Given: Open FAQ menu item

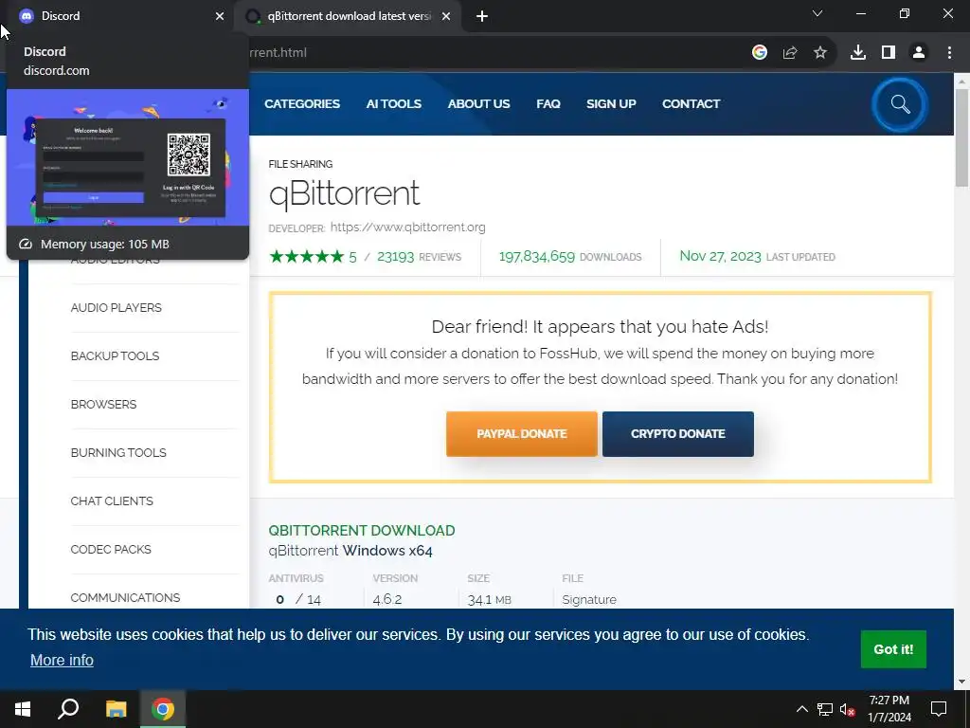Looking at the screenshot, I should click(x=548, y=104).
